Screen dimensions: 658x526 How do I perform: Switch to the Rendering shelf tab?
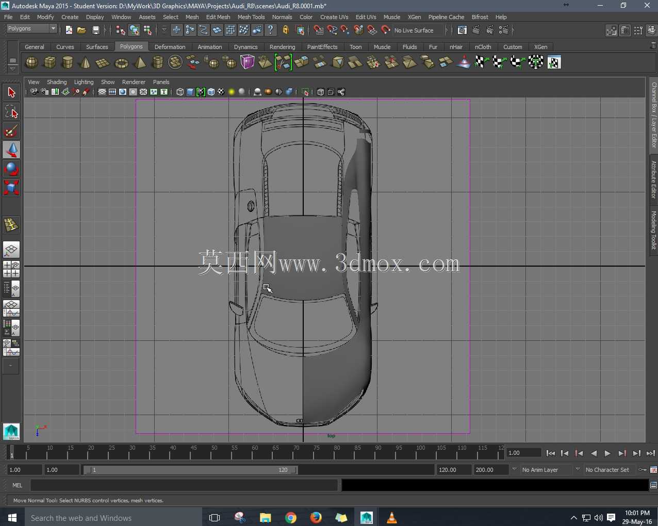(x=282, y=47)
